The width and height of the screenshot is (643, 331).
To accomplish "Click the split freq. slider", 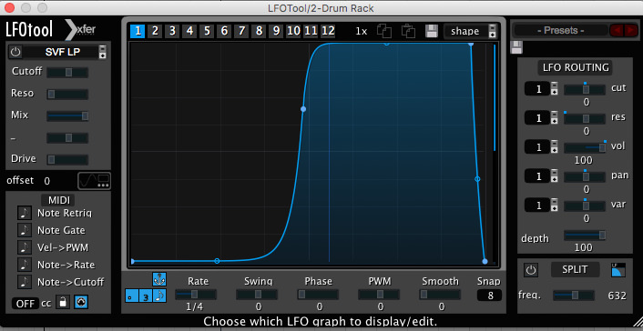I will click(x=574, y=295).
